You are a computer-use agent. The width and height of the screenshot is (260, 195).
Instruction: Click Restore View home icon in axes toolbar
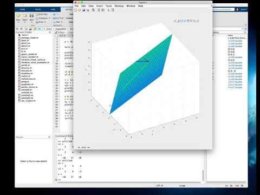[198, 21]
